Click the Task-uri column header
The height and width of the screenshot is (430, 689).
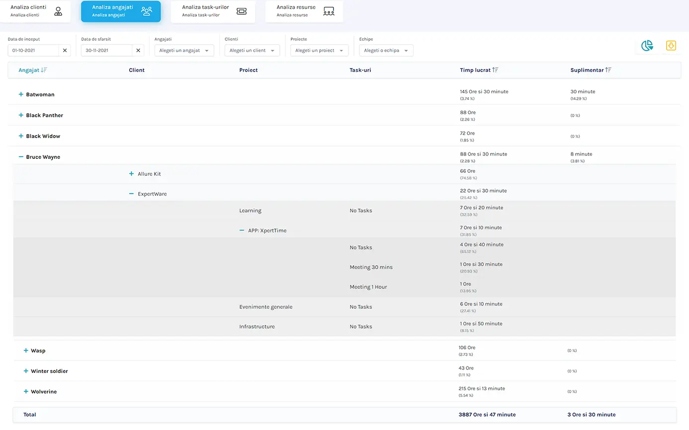[x=360, y=70]
